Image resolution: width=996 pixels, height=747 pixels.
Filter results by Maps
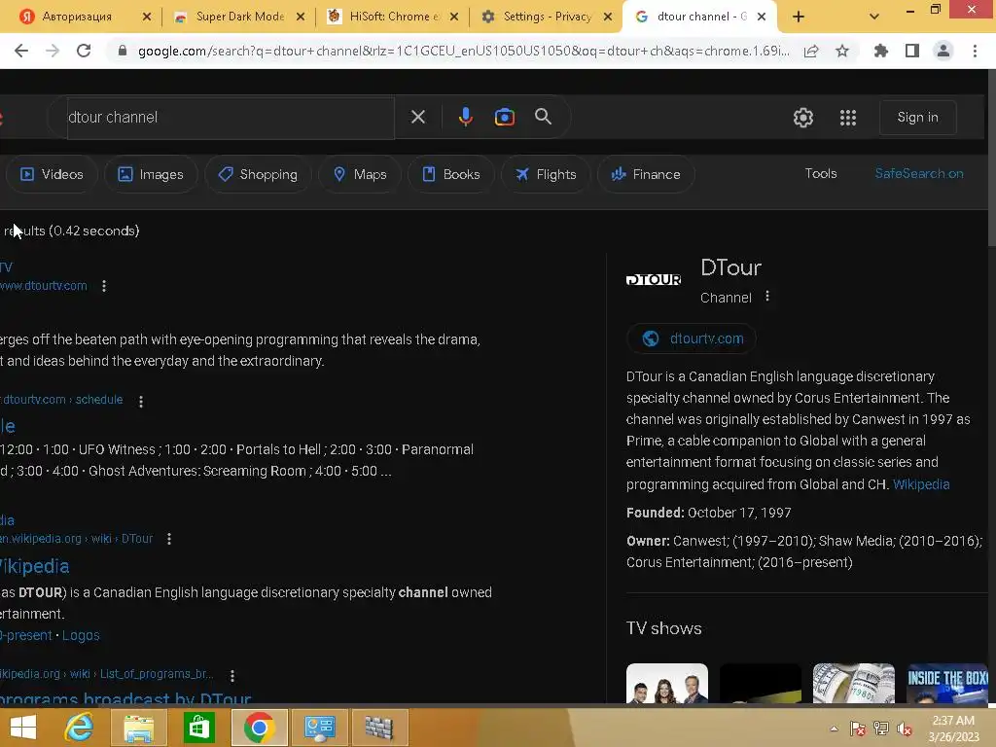(x=360, y=174)
